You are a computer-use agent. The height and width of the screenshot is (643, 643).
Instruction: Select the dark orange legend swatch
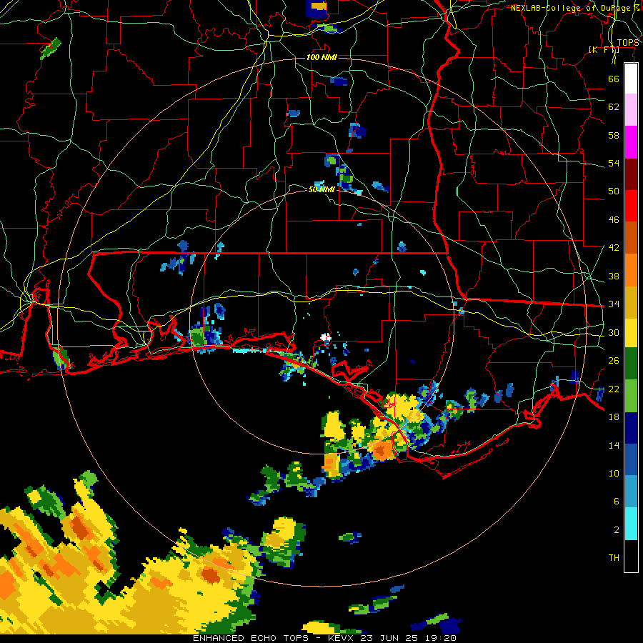631,237
